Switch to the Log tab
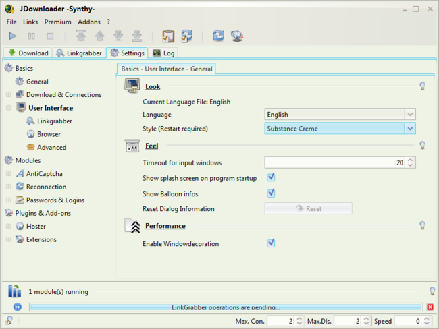Screen dimensions: 439x329 164,53
